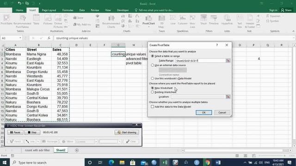Screen dimensions: 296x166
Task: Click the PivotTable dialog help question mark
Action: (217, 45)
